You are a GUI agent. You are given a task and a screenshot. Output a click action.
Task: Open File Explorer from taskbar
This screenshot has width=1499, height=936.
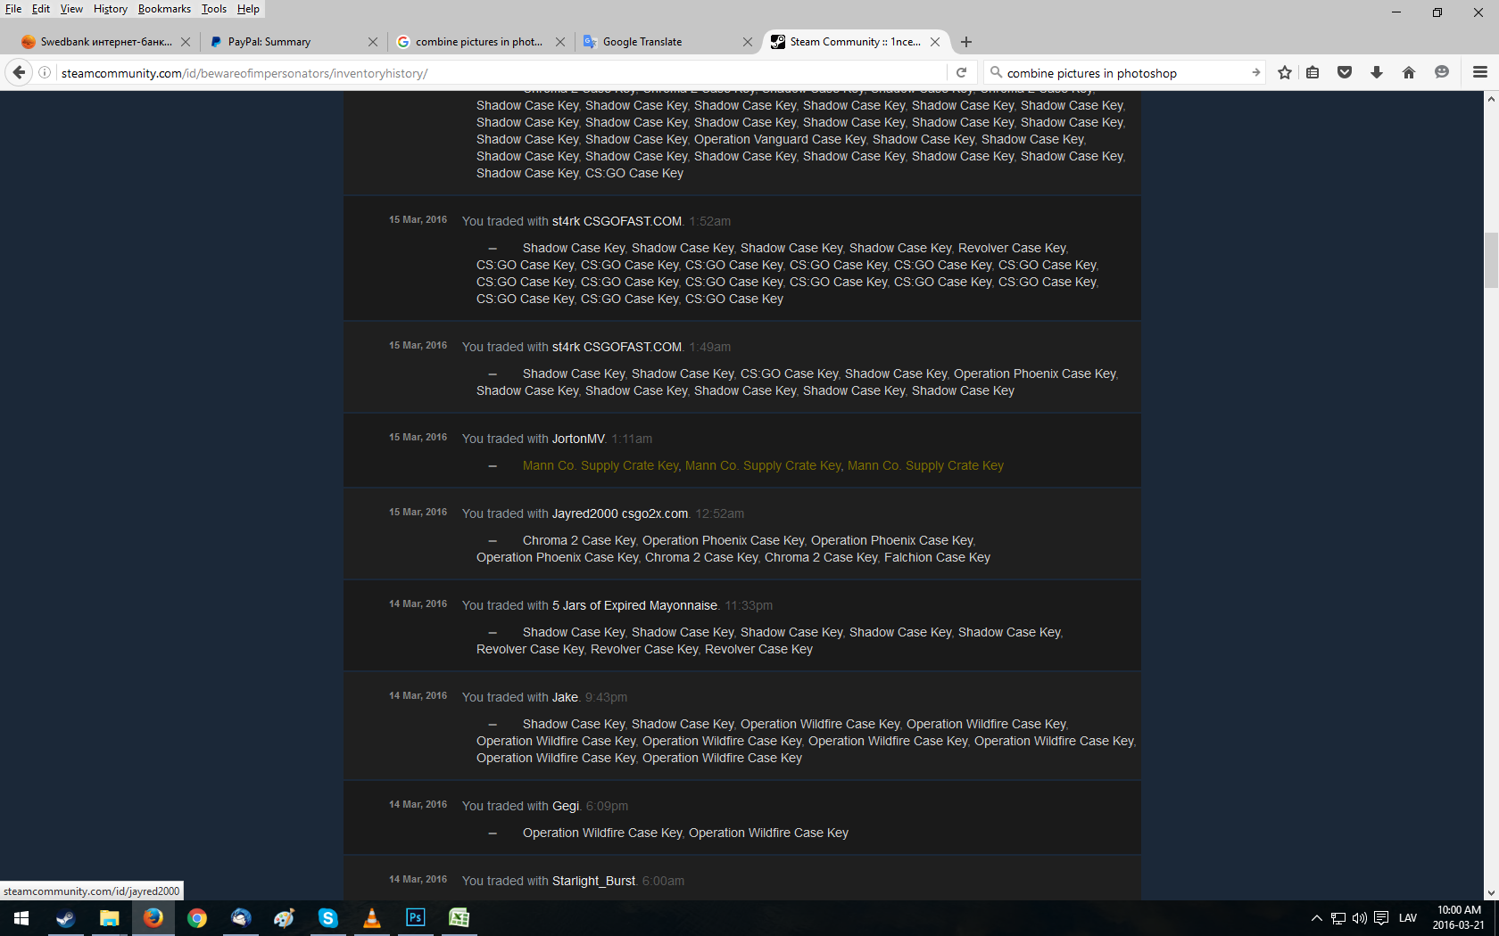(109, 918)
